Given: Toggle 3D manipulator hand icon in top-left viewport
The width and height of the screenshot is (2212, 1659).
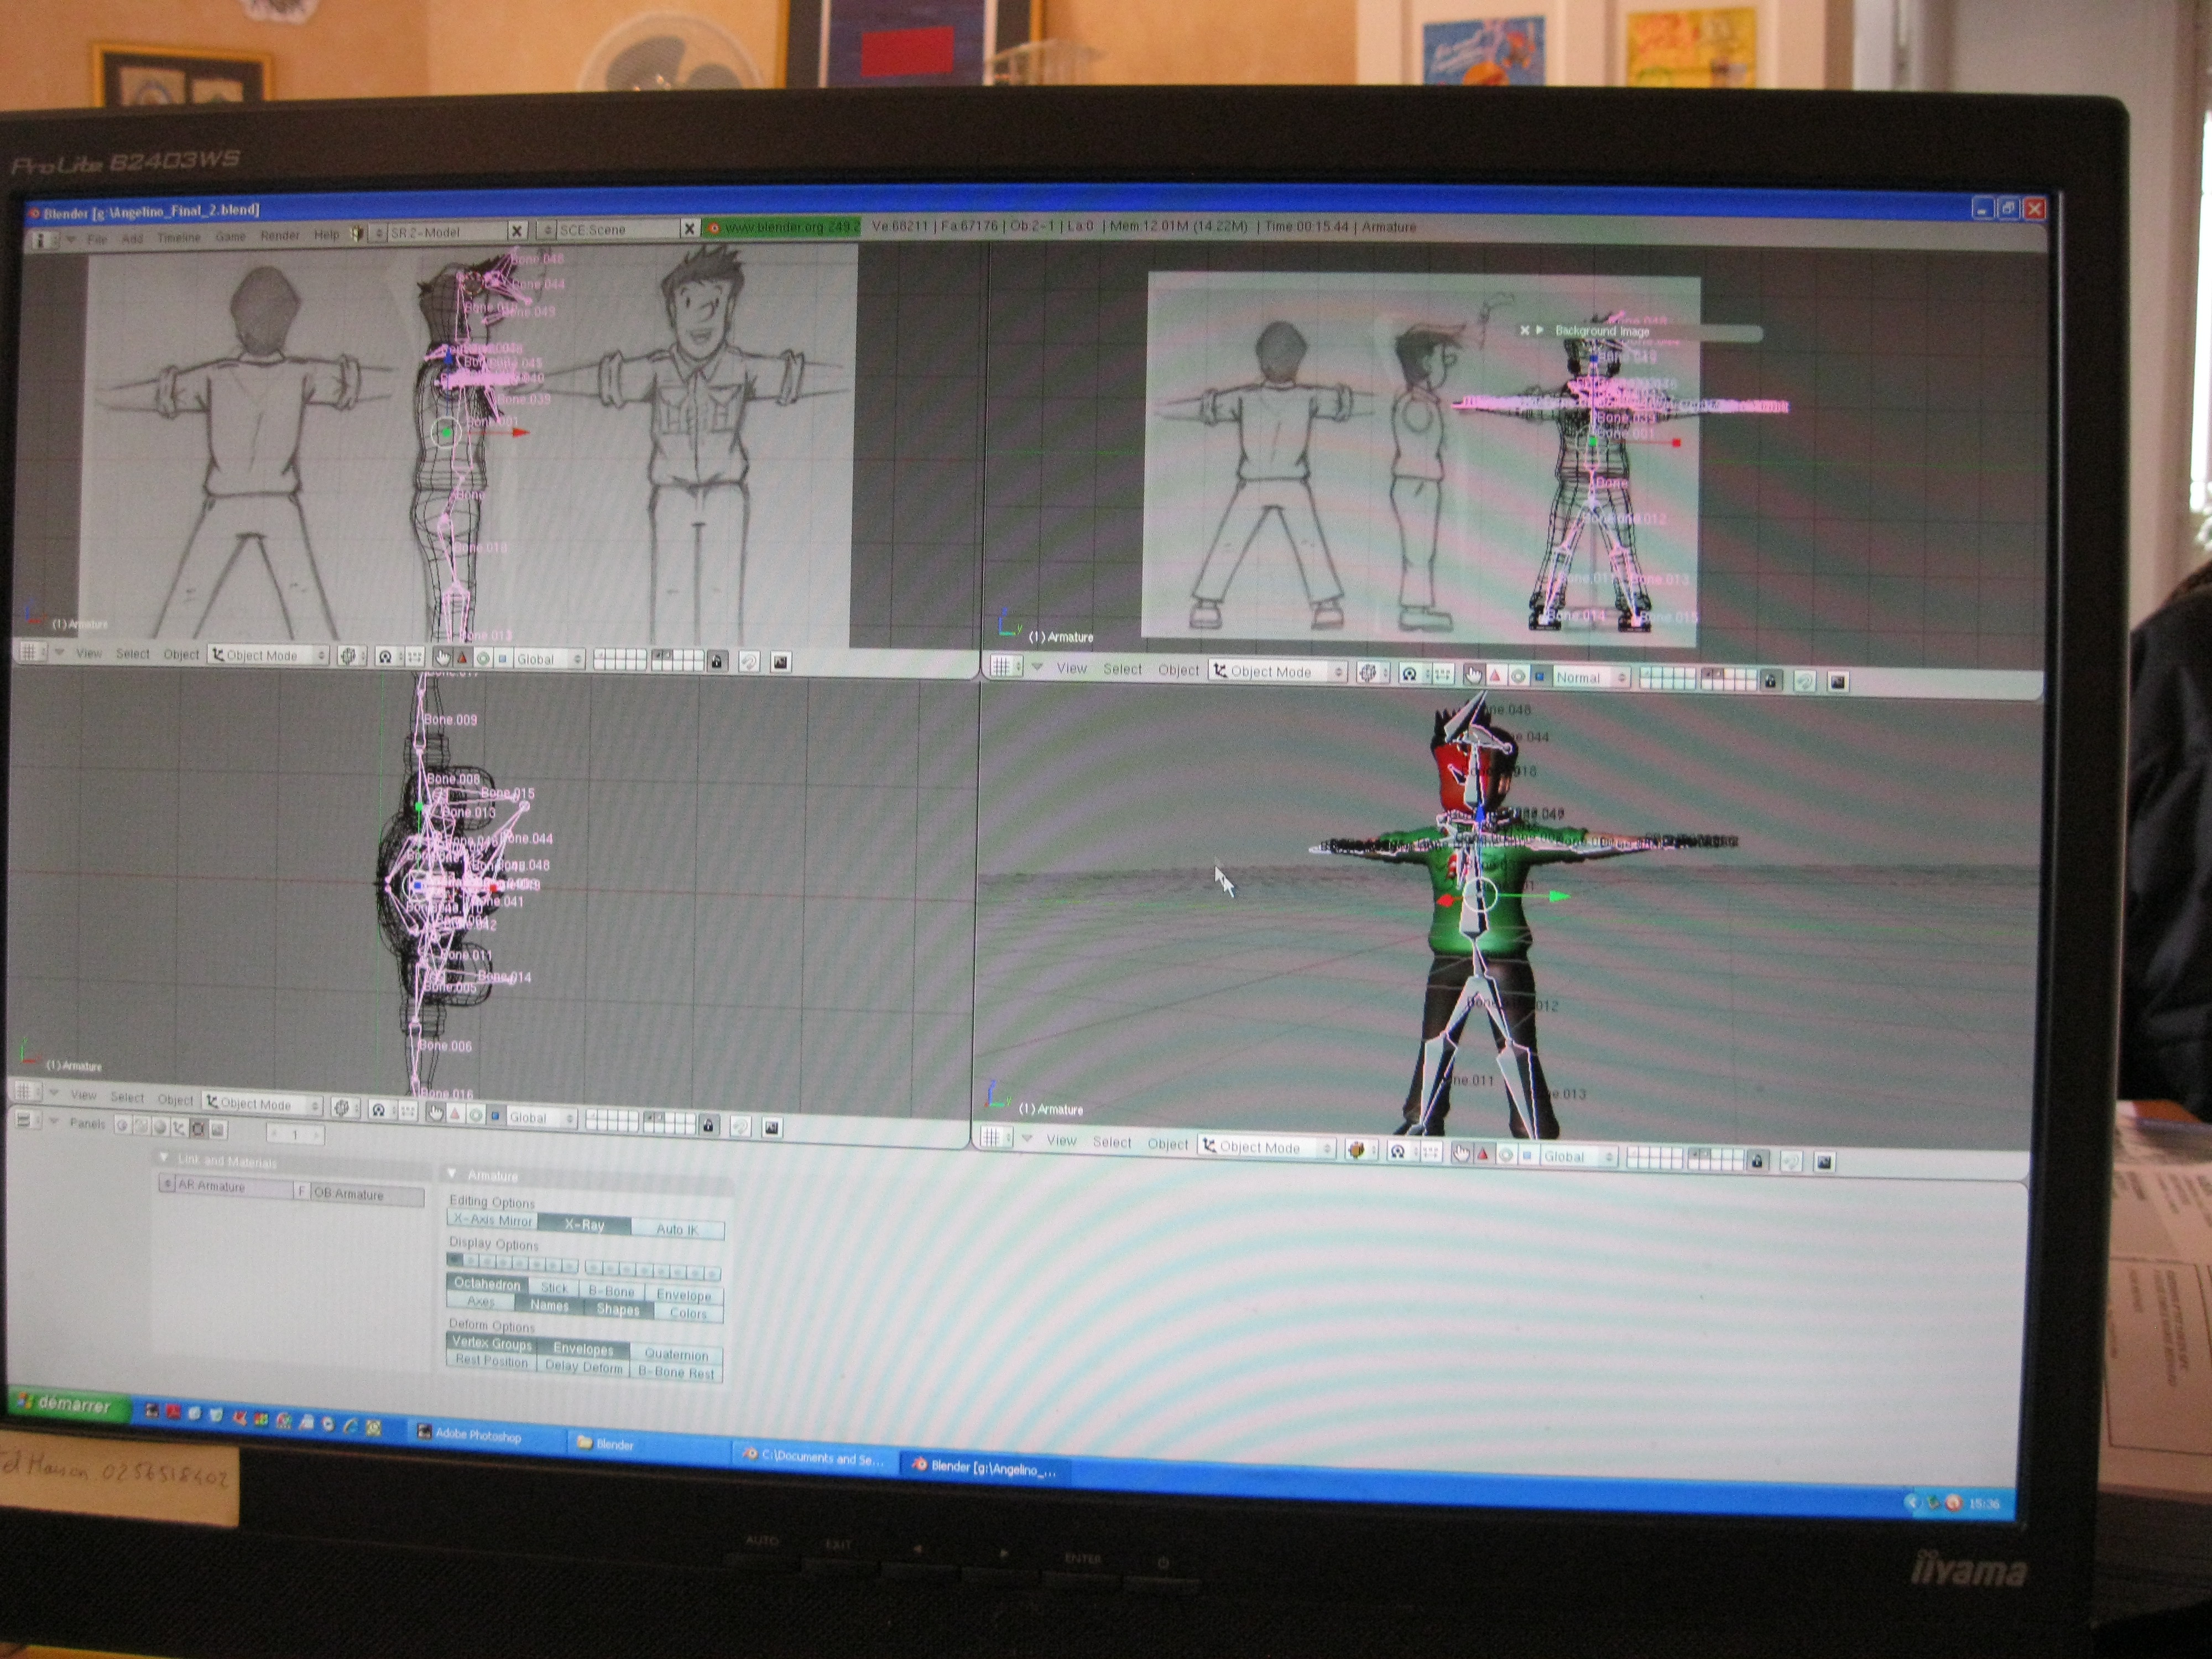Looking at the screenshot, I should click(442, 658).
